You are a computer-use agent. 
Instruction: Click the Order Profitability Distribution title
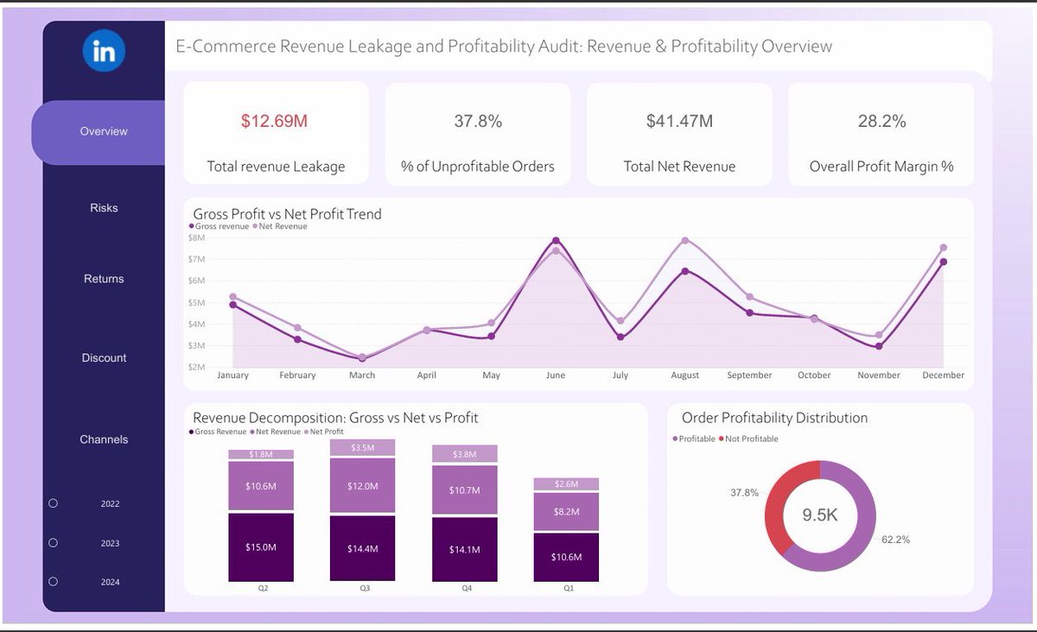774,418
